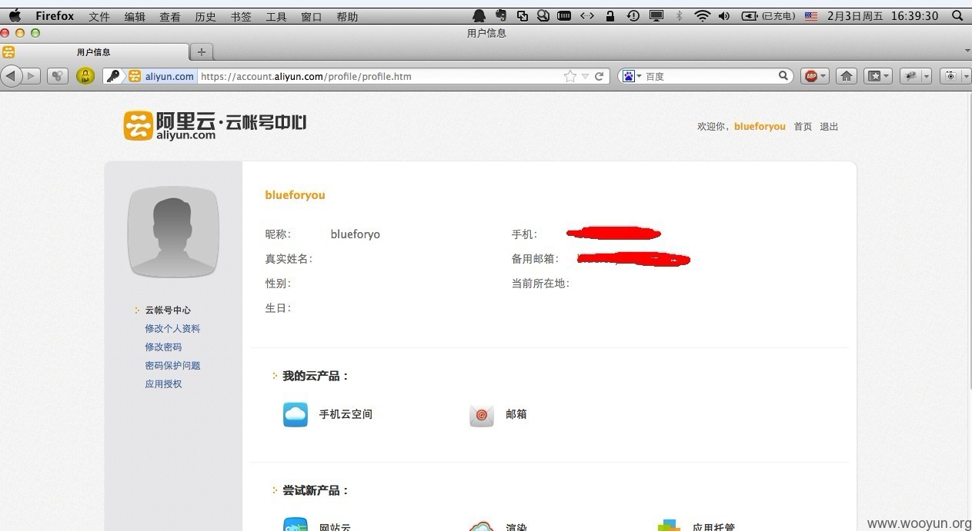This screenshot has width=972, height=531.
Task: Reload the page with the refresh icon
Action: tap(599, 76)
